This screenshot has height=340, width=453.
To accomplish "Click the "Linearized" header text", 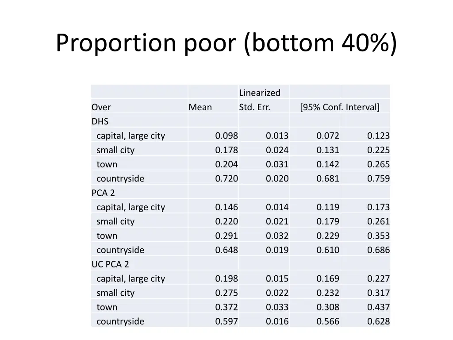I will tap(260, 93).
